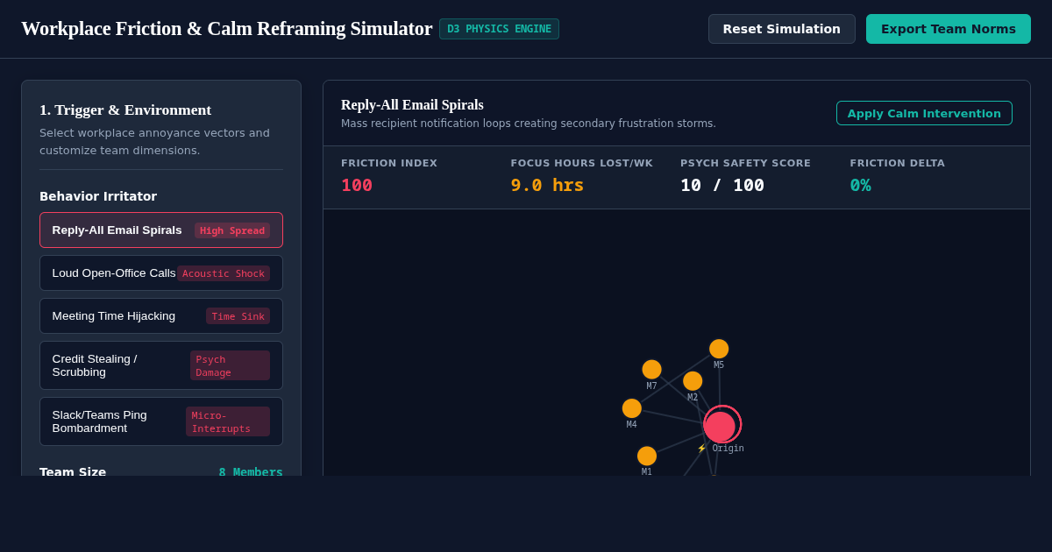This screenshot has height=552, width=1052.
Task: Choose Loud Open-Office Calls irritator
Action: tap(161, 273)
